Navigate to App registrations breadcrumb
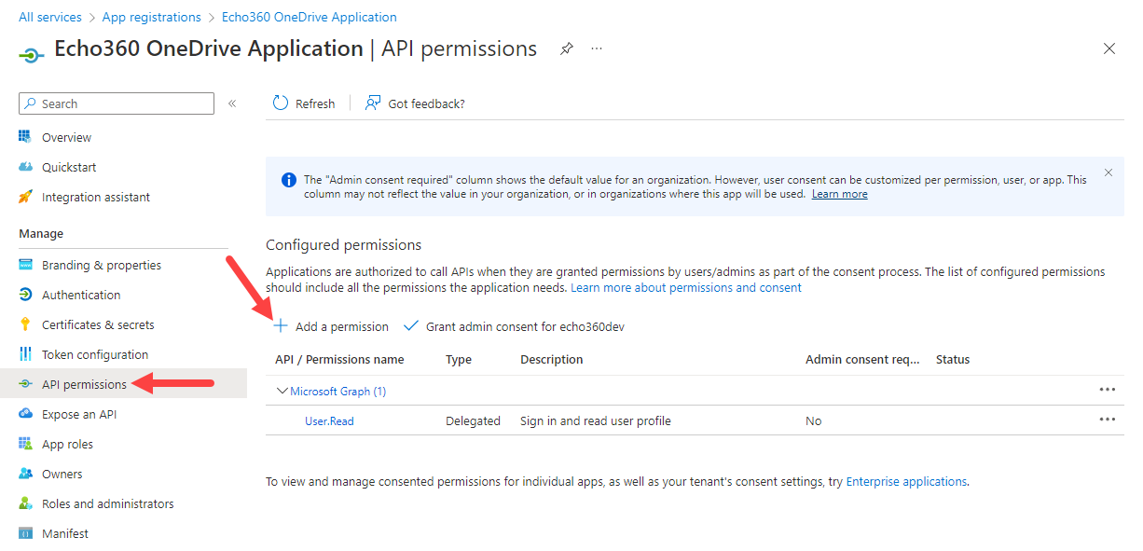The width and height of the screenshot is (1143, 551). point(151,17)
